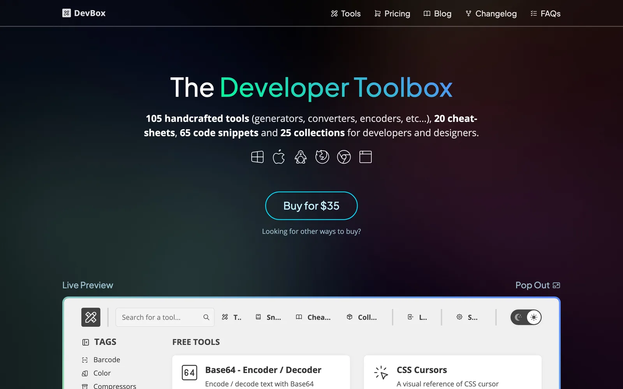The height and width of the screenshot is (389, 623).
Task: Click the web app window icon
Action: (x=365, y=157)
